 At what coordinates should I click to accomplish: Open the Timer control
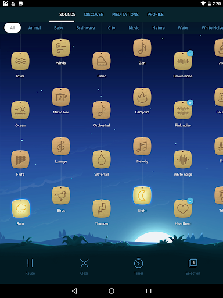(x=139, y=267)
